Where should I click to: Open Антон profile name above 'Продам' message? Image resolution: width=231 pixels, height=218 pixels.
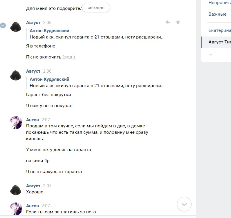point(33,120)
